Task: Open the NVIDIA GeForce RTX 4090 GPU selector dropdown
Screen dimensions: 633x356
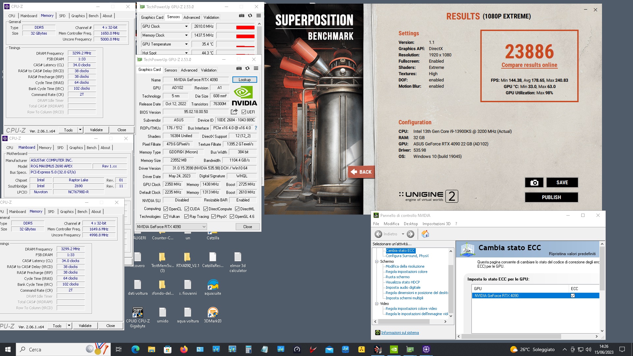Action: (x=171, y=226)
